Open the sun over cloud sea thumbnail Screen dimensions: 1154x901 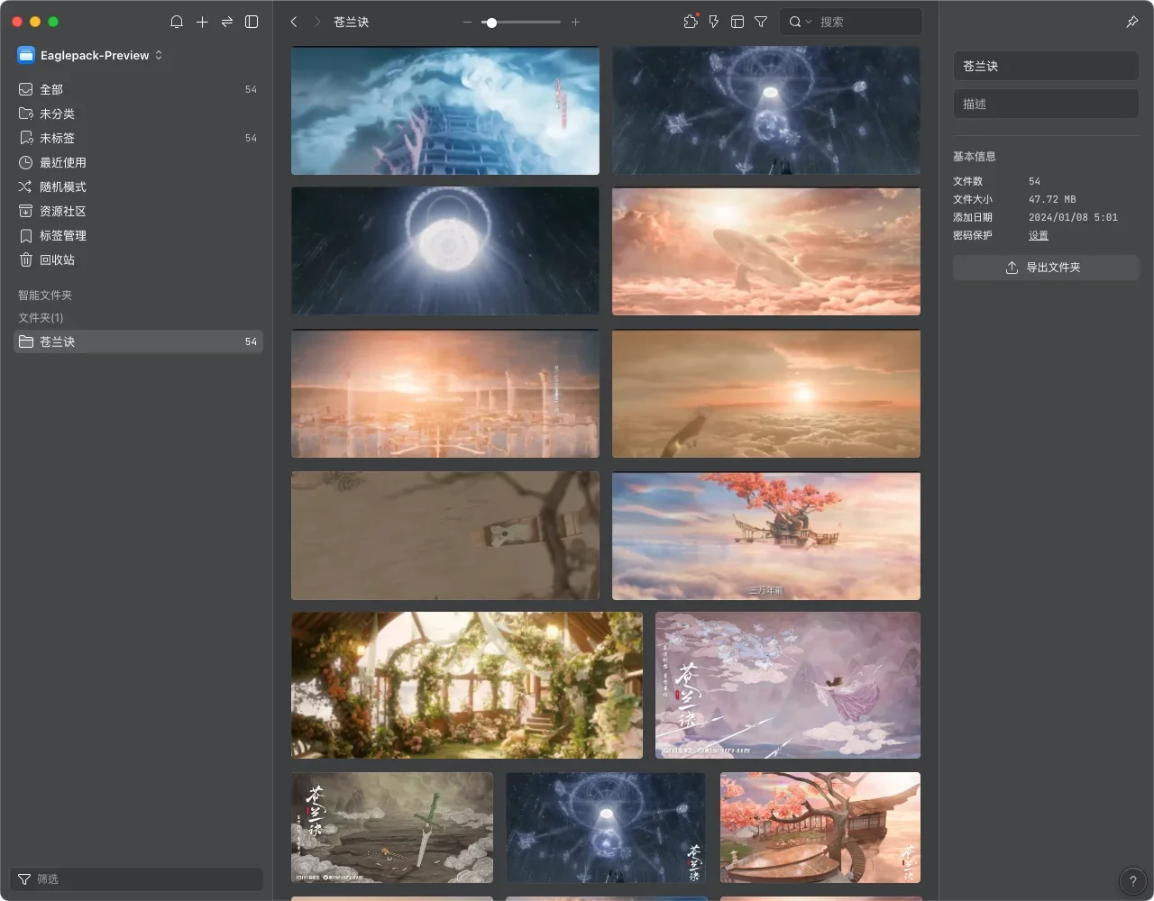click(x=766, y=394)
